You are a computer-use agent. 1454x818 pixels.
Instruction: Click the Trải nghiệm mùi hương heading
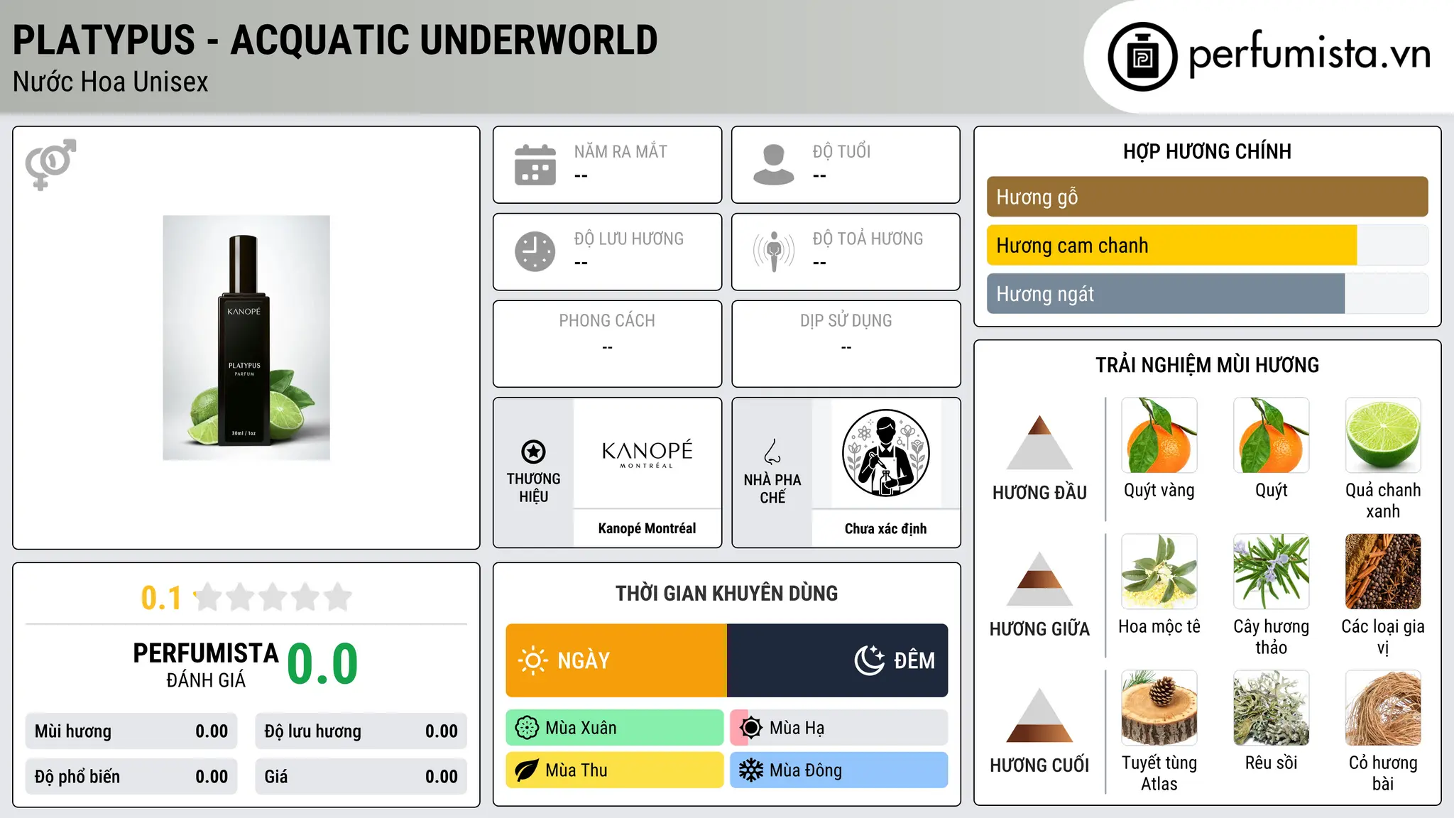tap(1207, 365)
